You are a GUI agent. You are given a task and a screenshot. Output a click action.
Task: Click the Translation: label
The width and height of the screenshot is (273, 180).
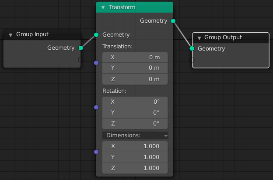tap(117, 47)
